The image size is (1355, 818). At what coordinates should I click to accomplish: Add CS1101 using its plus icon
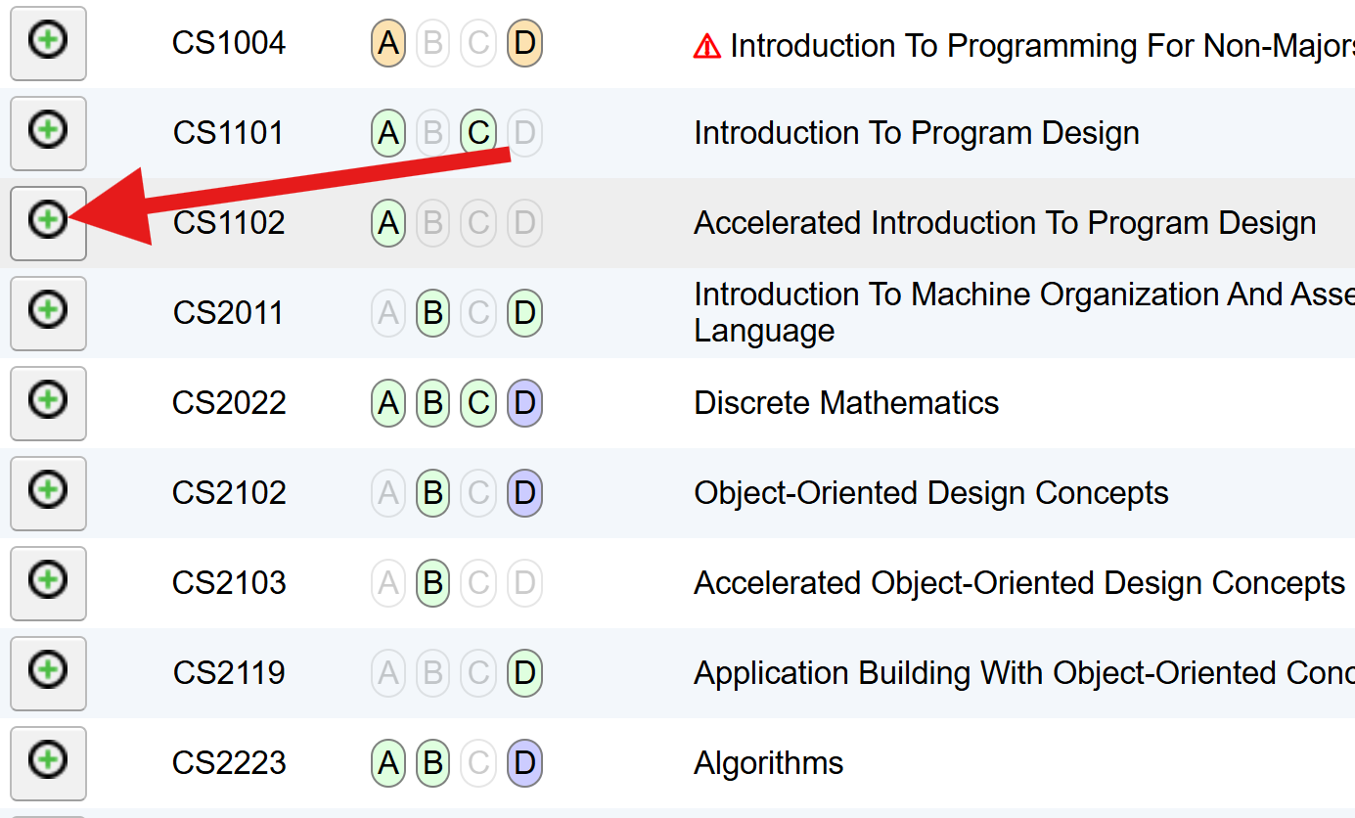pyautogui.click(x=48, y=133)
